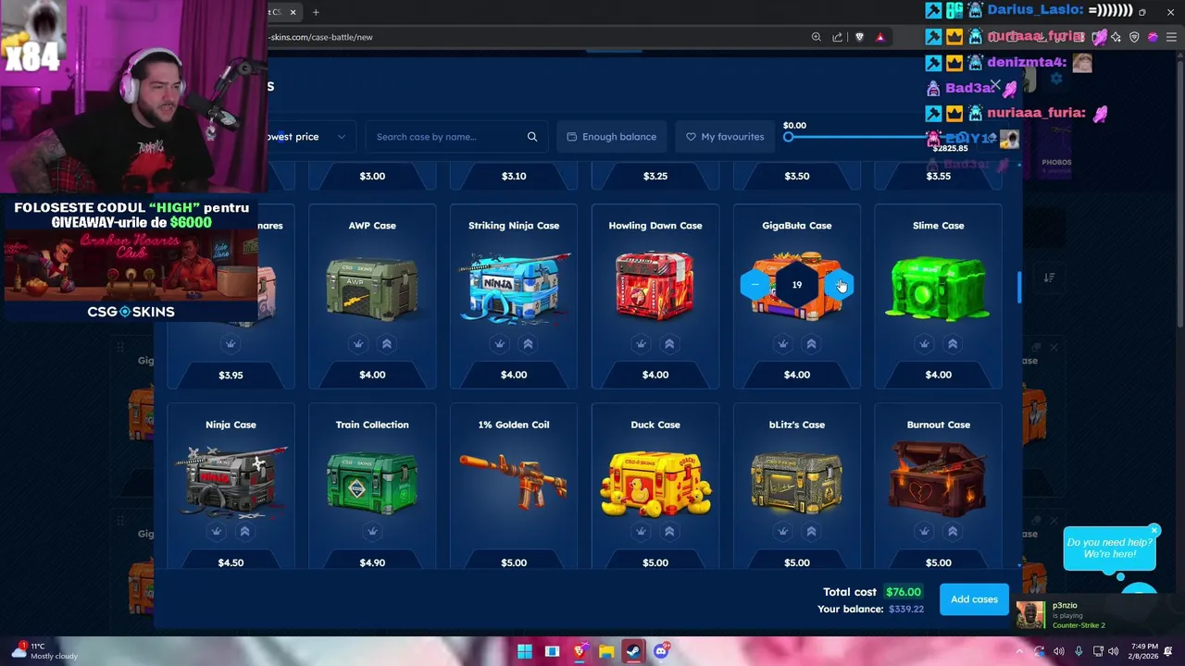The height and width of the screenshot is (666, 1185).
Task: Click the price range slider left handle
Action: pyautogui.click(x=789, y=137)
